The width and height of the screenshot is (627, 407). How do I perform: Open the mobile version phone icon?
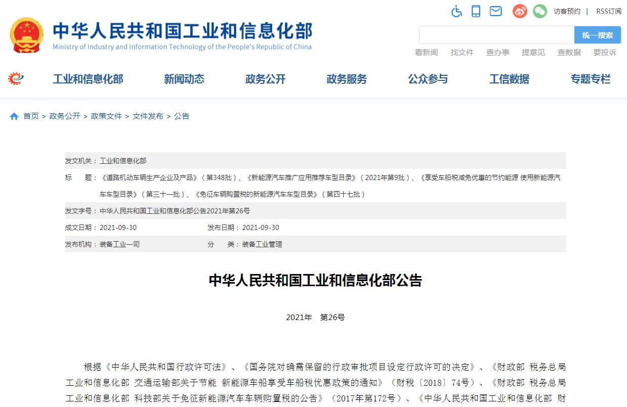(x=476, y=11)
